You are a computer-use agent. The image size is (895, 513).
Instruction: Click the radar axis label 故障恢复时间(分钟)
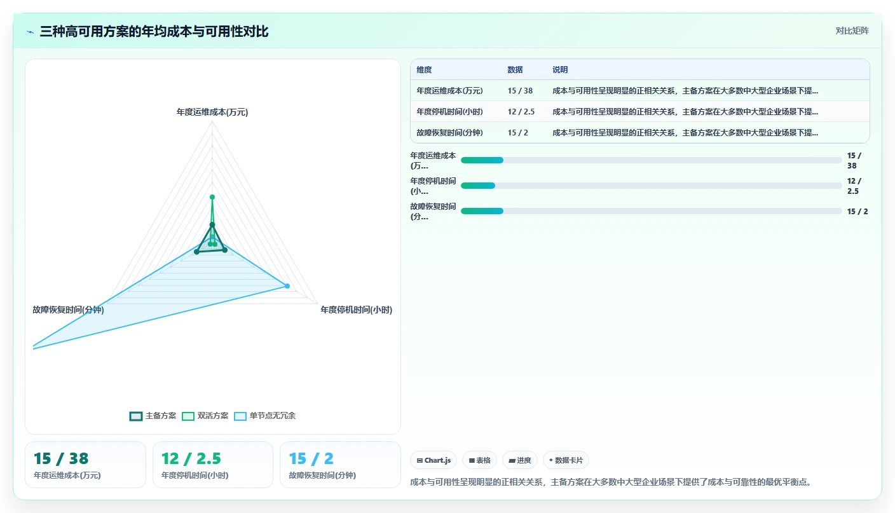coord(69,310)
